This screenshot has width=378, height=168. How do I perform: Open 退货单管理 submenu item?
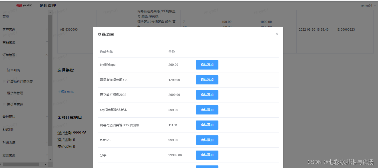pos(15,93)
